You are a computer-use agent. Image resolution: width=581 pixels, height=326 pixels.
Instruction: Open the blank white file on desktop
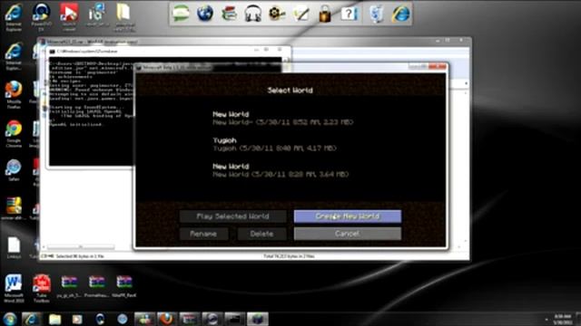point(14,247)
